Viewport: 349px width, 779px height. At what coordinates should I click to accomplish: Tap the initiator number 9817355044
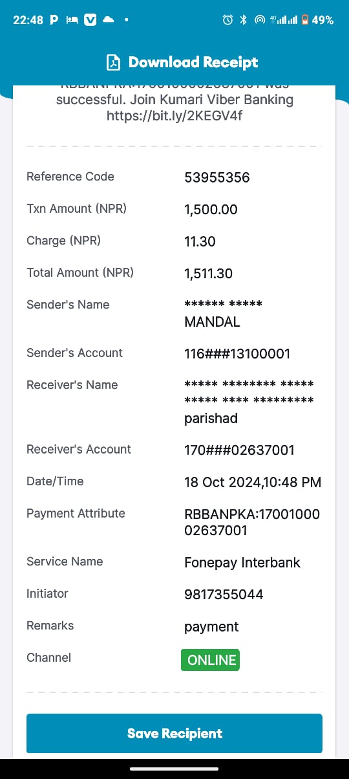[224, 595]
